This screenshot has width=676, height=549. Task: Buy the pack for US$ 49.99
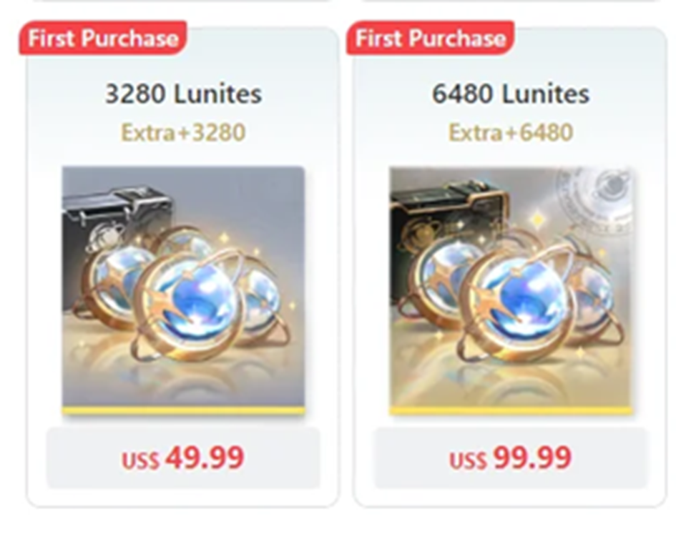point(183,457)
